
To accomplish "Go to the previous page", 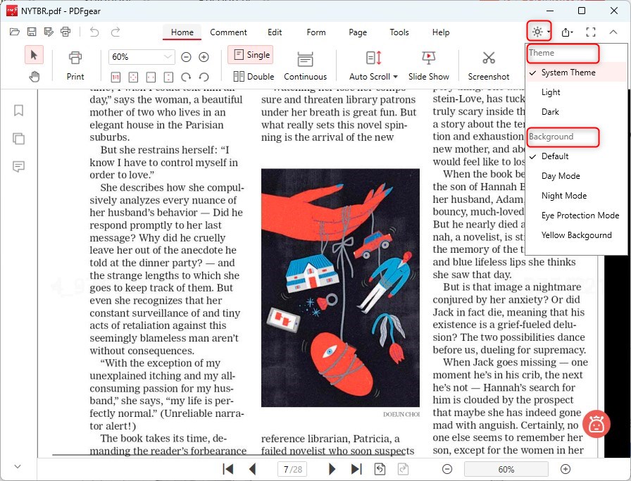I will coord(253,469).
